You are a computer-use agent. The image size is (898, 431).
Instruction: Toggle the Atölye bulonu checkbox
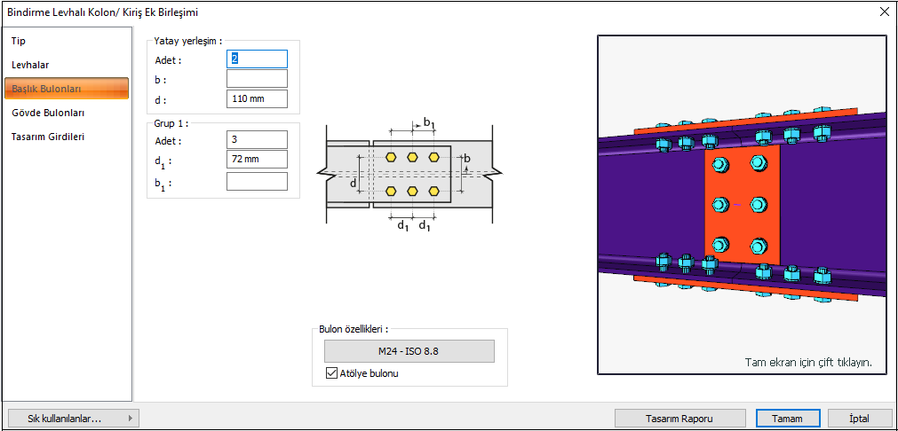(x=332, y=373)
